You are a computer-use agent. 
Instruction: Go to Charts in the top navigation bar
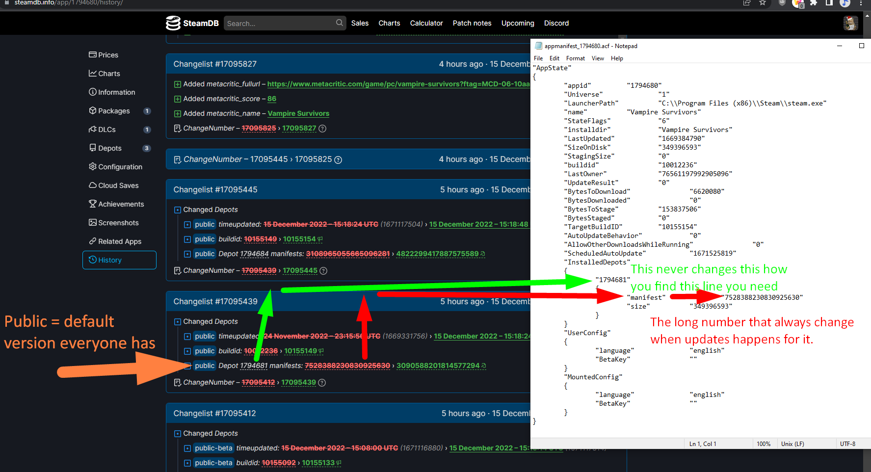389,23
